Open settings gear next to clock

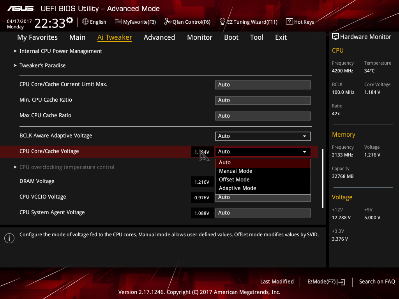(x=70, y=20)
